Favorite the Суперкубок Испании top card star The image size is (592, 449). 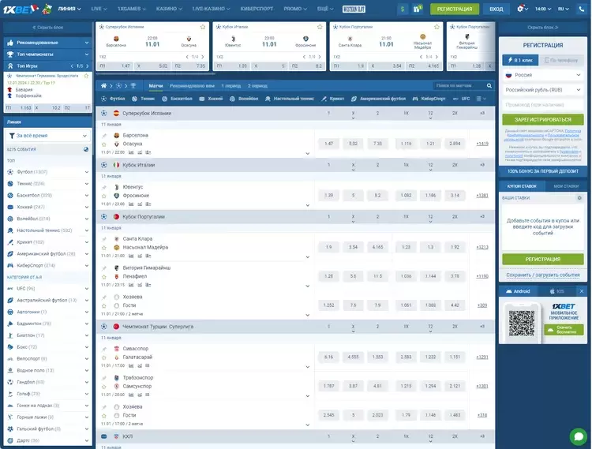point(203,27)
